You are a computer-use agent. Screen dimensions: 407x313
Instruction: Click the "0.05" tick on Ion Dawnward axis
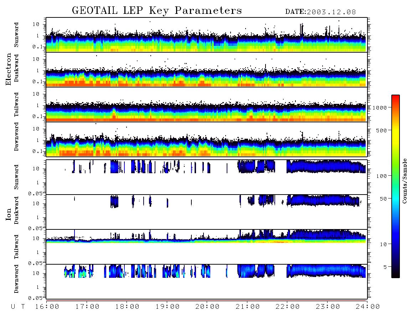[35, 298]
